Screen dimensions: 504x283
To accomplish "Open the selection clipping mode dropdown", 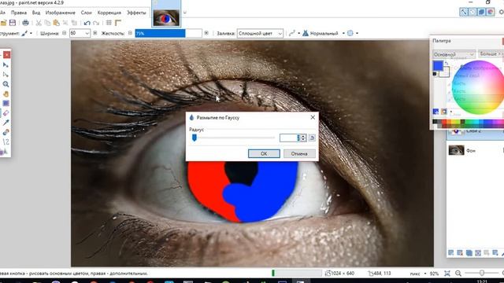I will 352,33.
